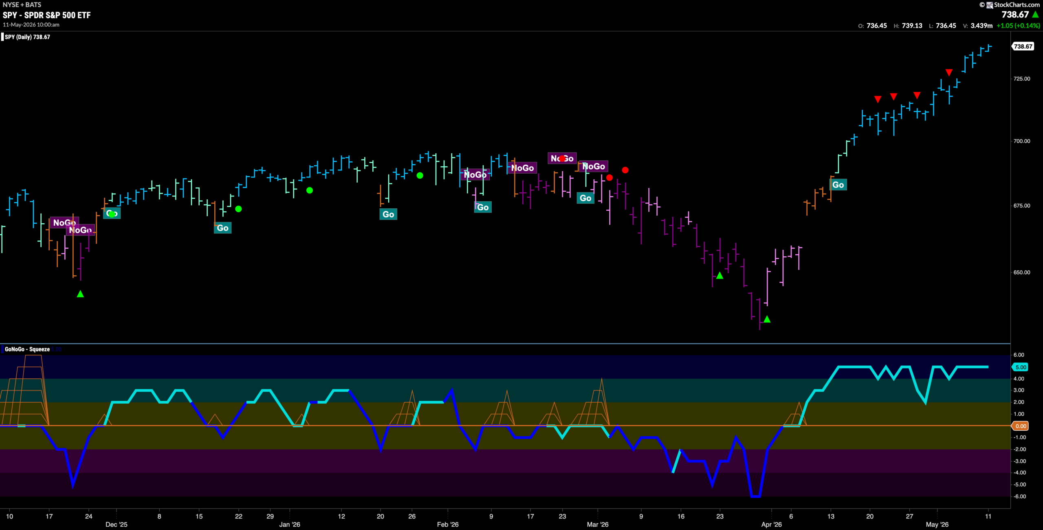Click the Jan '26 date axis label

point(290,525)
